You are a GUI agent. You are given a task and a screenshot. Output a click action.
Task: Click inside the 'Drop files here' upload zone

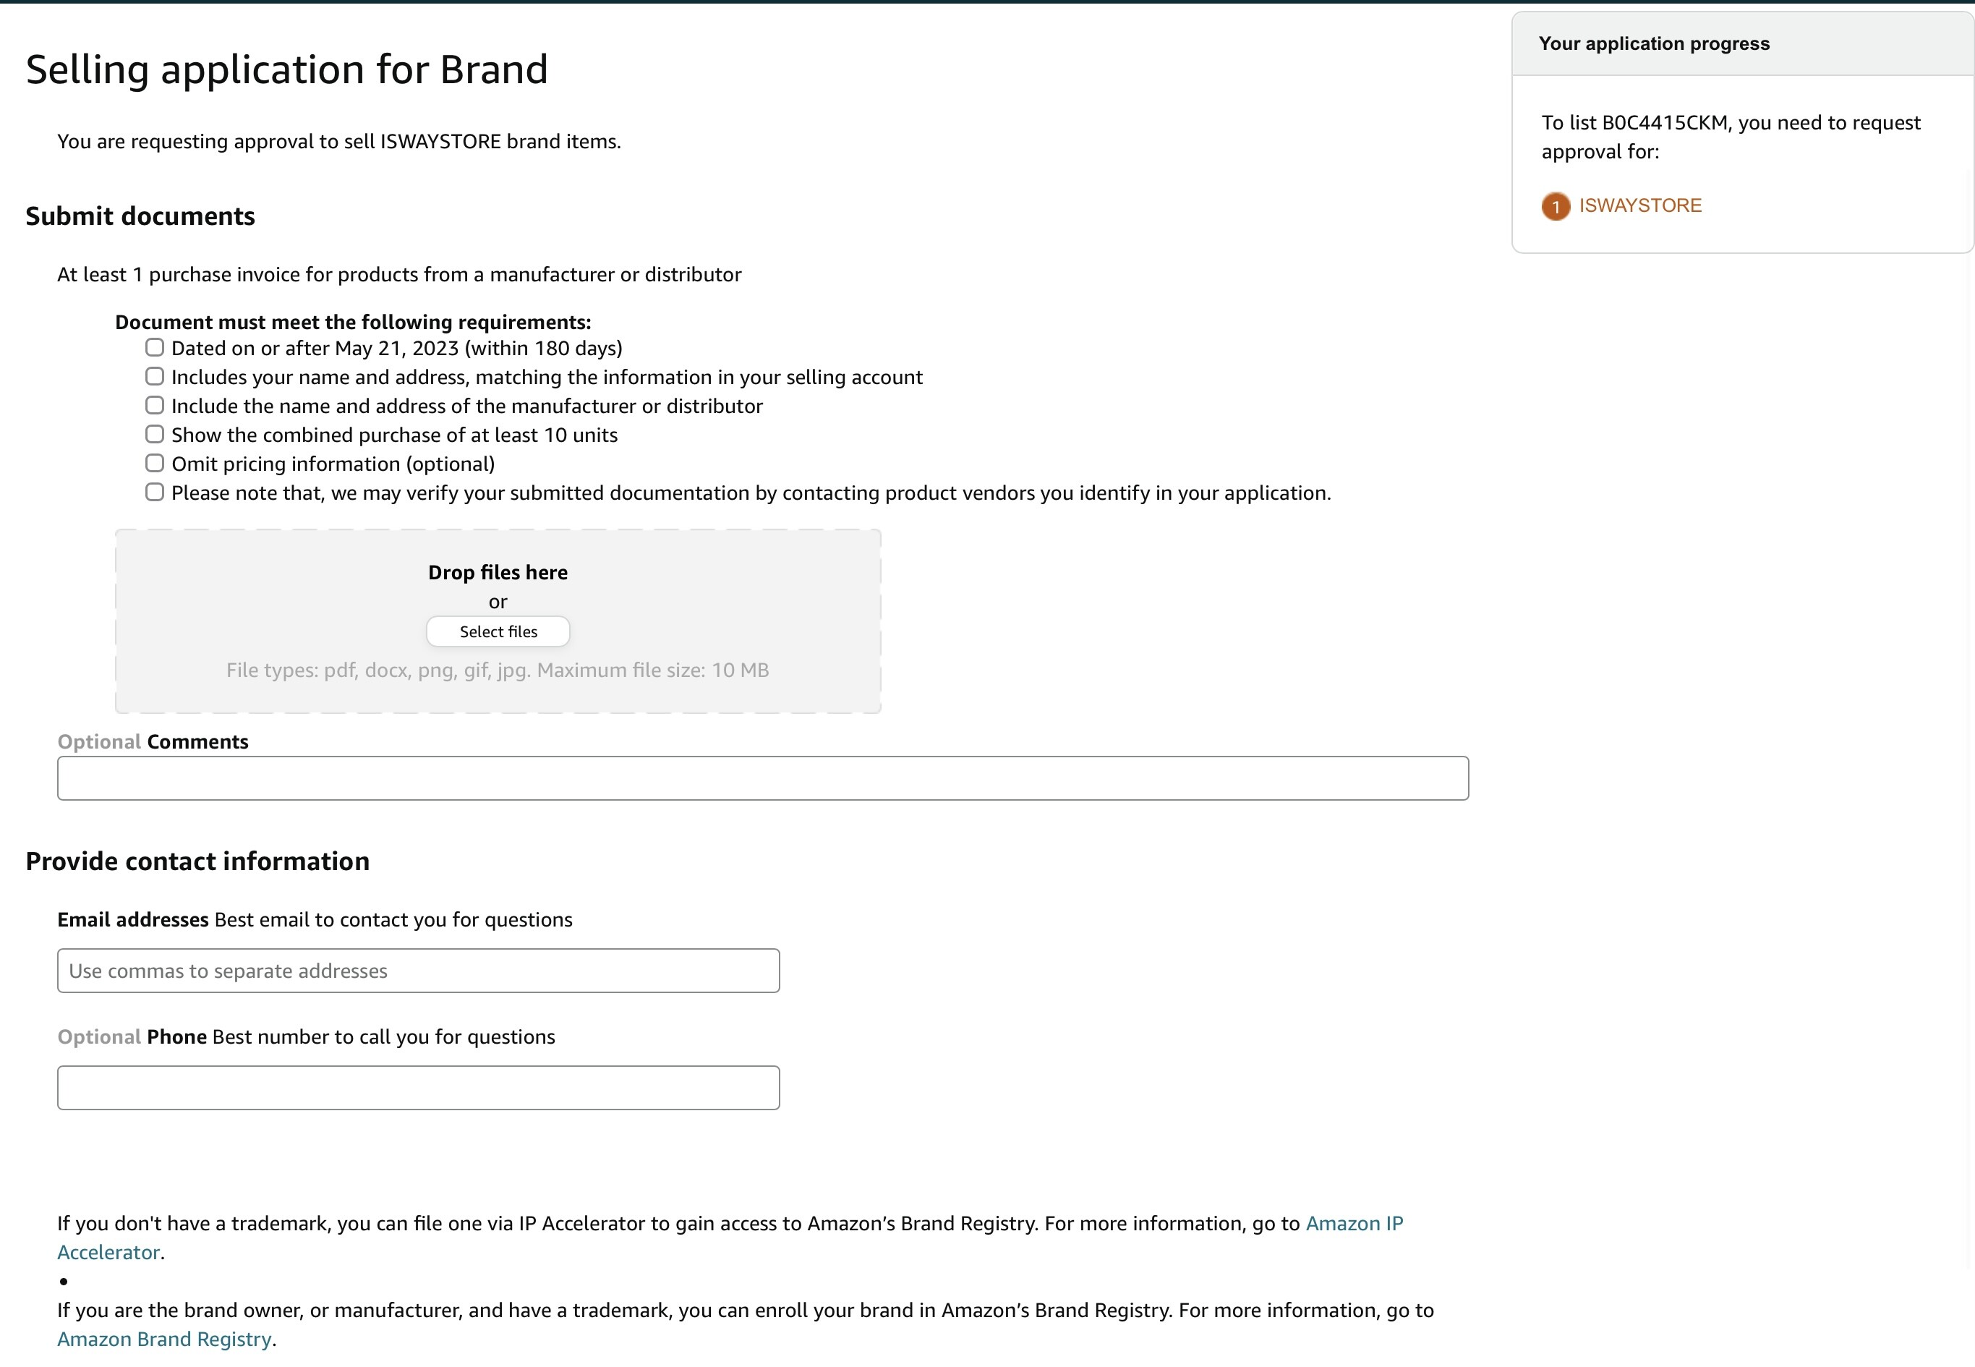click(498, 621)
